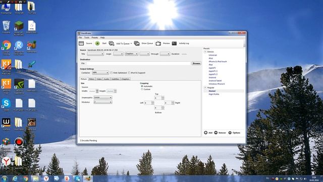Screen dimensions: 323x182
Task: Select the HandBrake pineapple desktop shortcut
Action: [x=32, y=45]
